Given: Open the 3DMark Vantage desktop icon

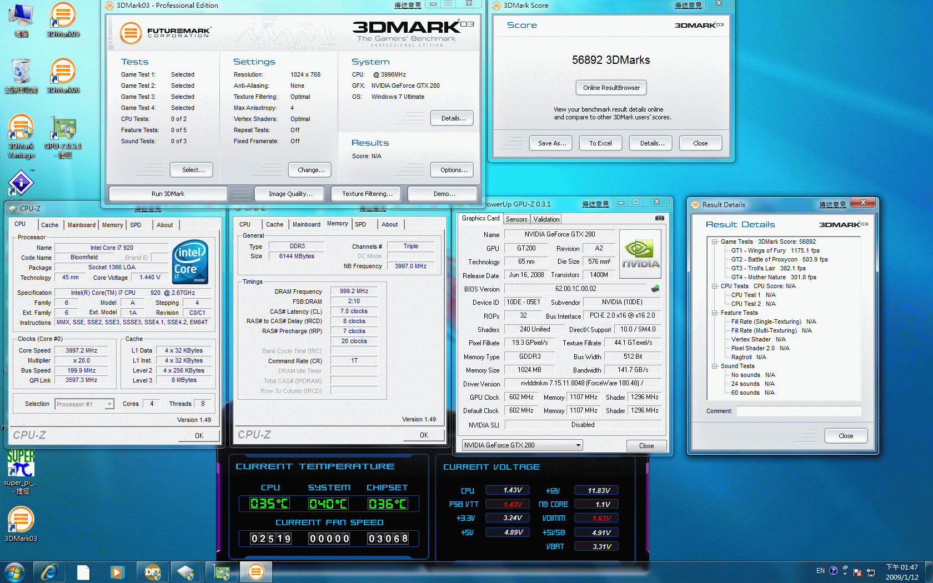Looking at the screenshot, I should coord(21,136).
